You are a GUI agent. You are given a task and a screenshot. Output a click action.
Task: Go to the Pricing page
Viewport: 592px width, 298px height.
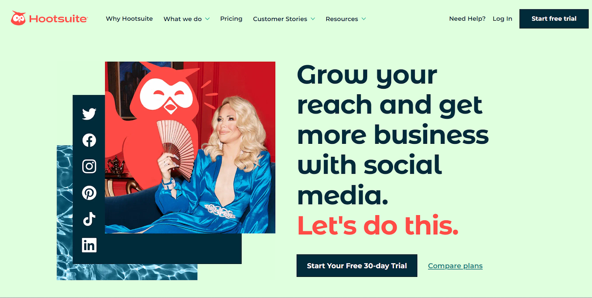pyautogui.click(x=231, y=18)
